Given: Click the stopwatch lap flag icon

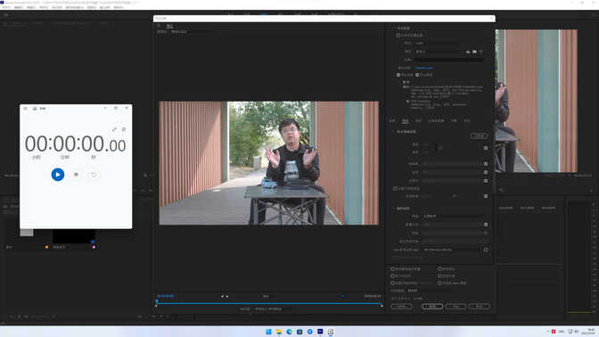Looking at the screenshot, I should (x=76, y=175).
